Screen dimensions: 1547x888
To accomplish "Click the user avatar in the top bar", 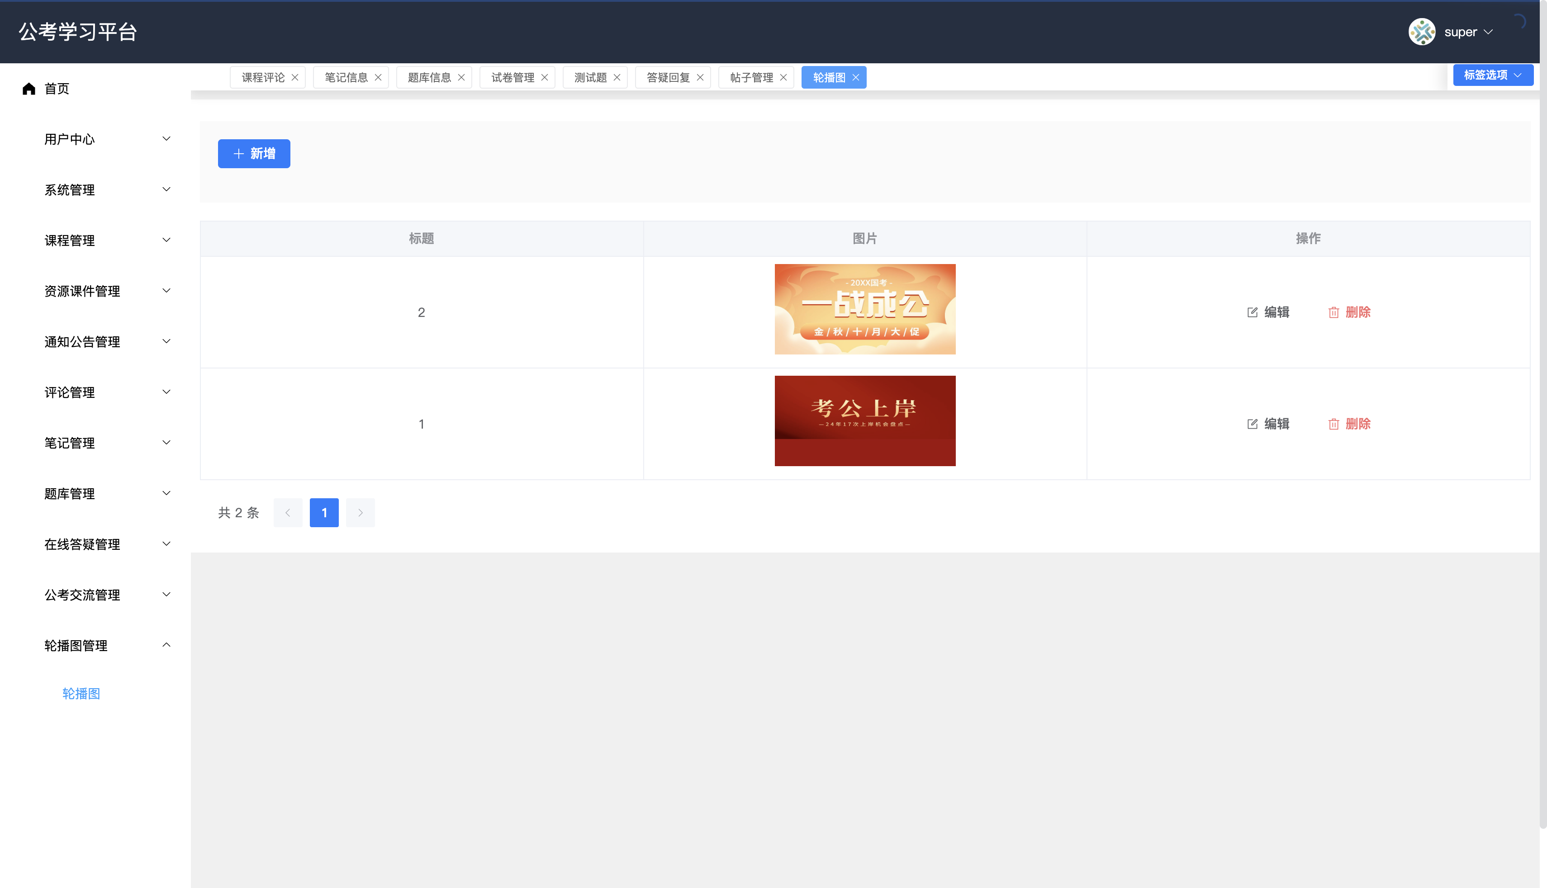I will (1423, 32).
